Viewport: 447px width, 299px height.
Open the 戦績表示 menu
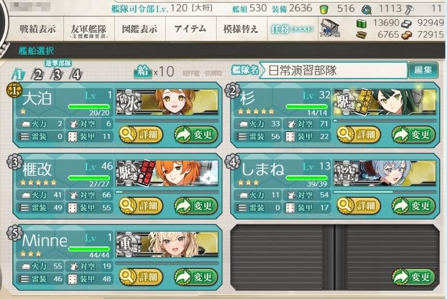(38, 29)
